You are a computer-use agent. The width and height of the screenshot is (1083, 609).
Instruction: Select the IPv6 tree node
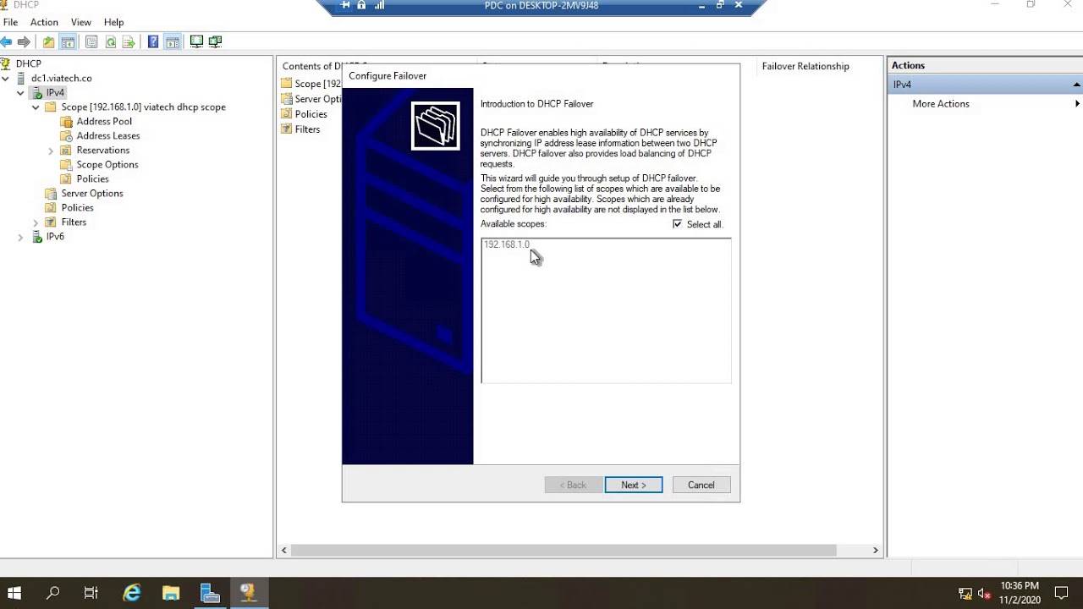pos(55,236)
